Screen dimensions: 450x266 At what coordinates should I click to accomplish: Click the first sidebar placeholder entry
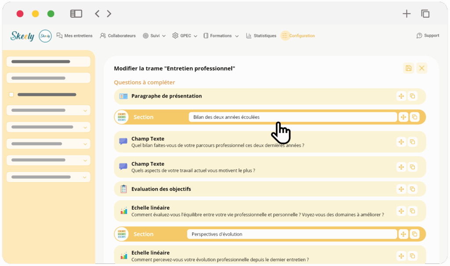click(x=48, y=62)
